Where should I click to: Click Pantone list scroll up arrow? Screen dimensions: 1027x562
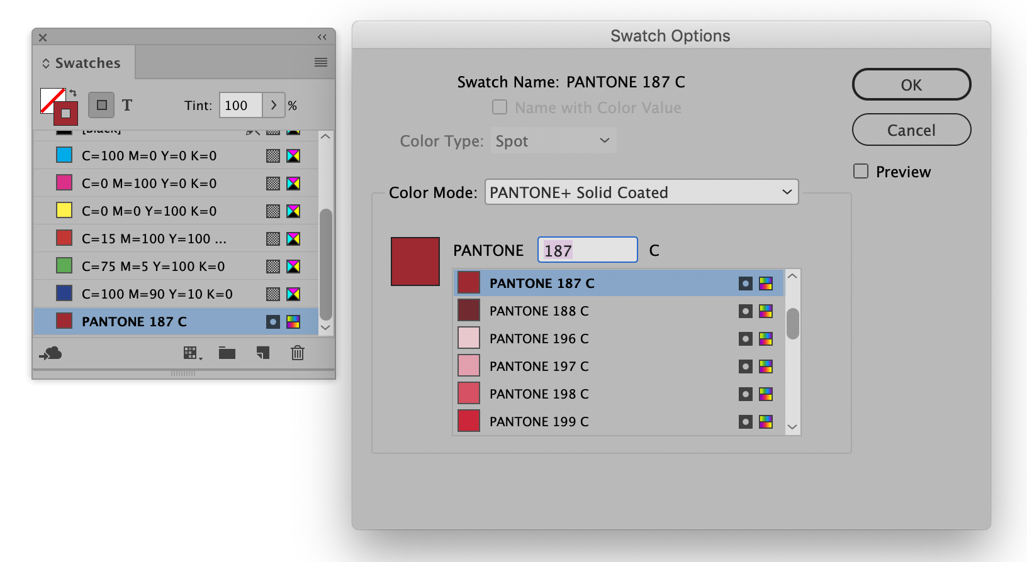coord(793,276)
